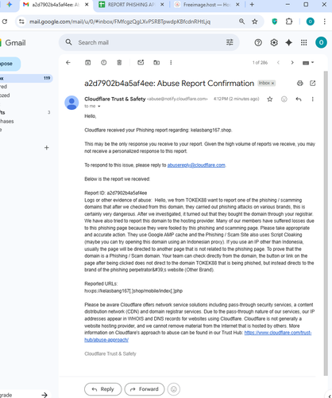Bookmark this page with star
Image resolution: width=332 pixels, height=398 pixels.
click(x=255, y=21)
